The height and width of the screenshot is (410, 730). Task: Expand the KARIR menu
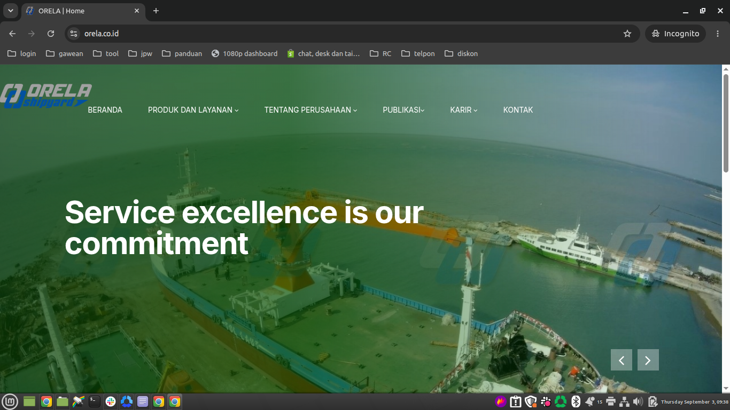[464, 110]
